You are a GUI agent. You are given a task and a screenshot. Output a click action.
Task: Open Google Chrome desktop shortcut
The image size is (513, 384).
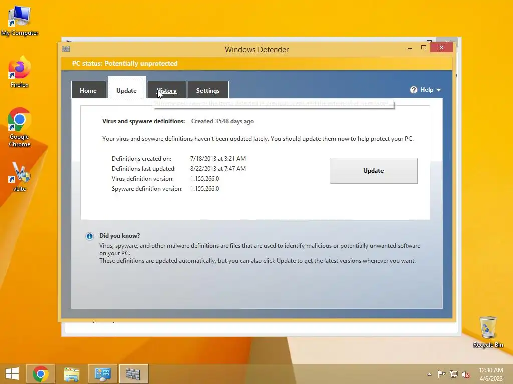click(x=20, y=127)
